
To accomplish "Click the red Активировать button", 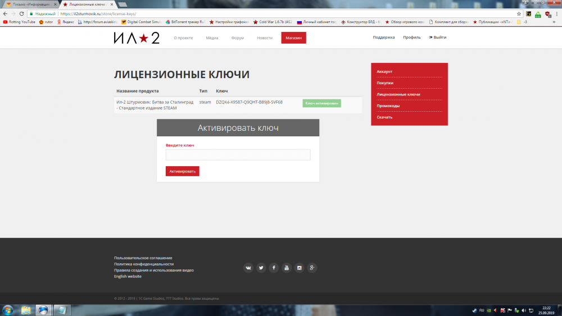I will tap(183, 171).
